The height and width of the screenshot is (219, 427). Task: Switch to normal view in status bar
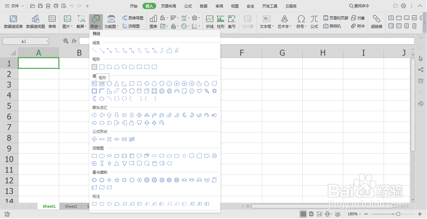pos(303,214)
